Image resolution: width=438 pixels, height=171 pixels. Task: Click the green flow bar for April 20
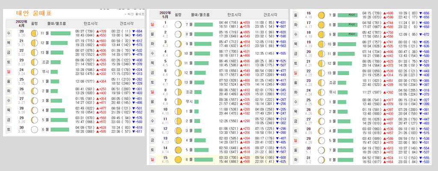61,33
